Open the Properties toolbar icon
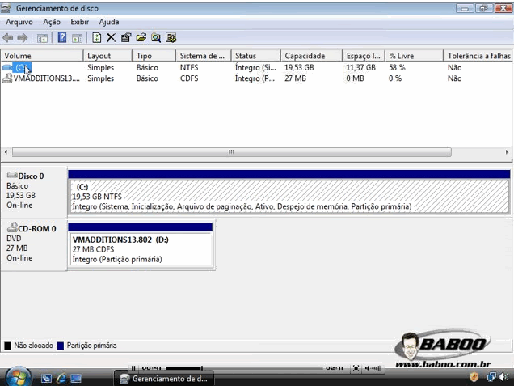This screenshot has width=514, height=386. [x=126, y=38]
